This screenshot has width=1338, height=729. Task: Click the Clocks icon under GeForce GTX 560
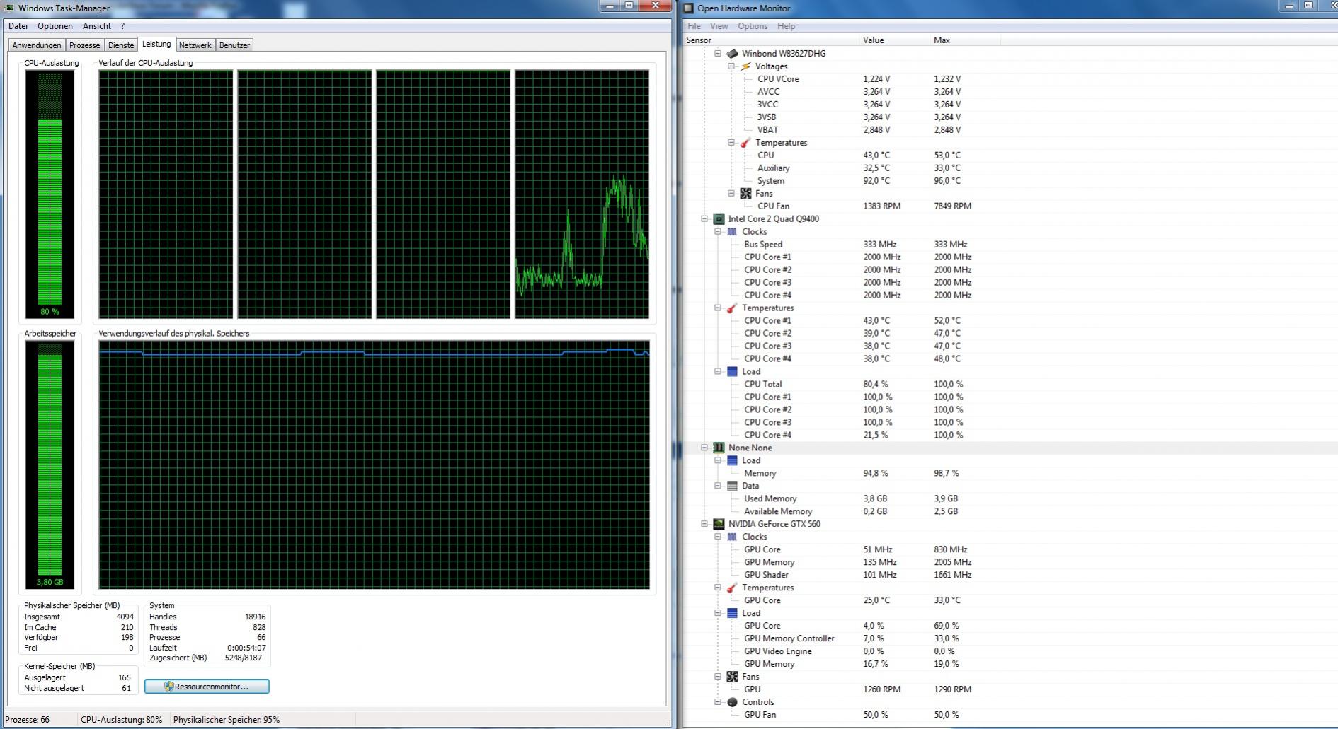pos(732,537)
